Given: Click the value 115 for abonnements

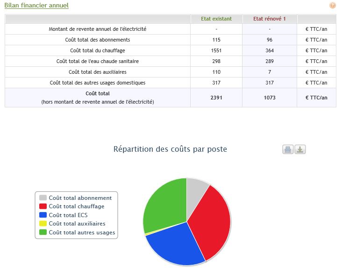Looking at the screenshot, I should pyautogui.click(x=216, y=40).
